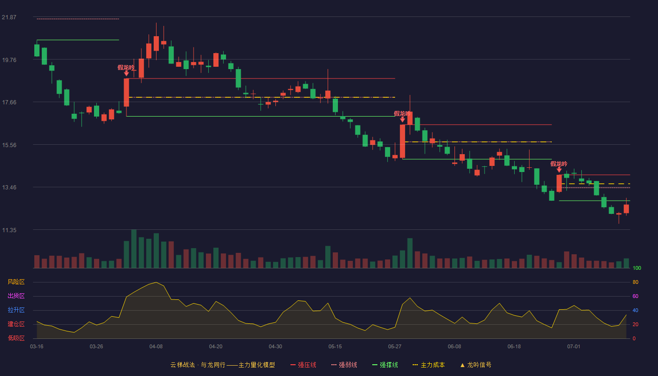The height and width of the screenshot is (376, 658).
Task: Click the 04-20 date label
Action: coord(216,346)
